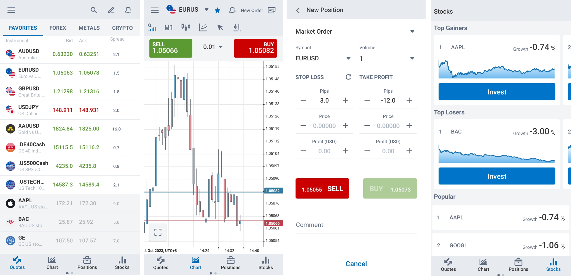571x276 pixels.
Task: Toggle EURUS as a favorite with the star
Action: tap(217, 10)
